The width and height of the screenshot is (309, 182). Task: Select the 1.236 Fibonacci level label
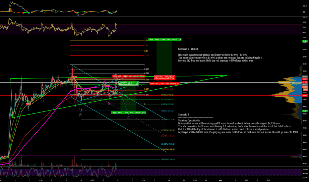pyautogui.click(x=147, y=56)
